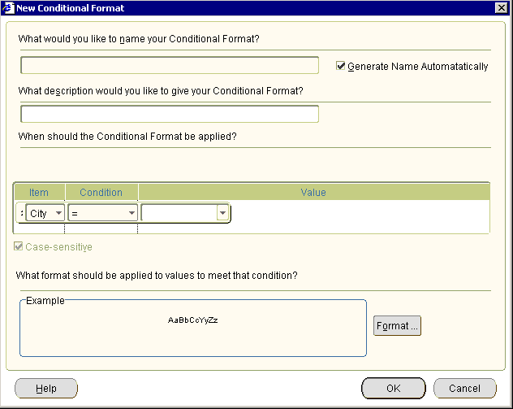The height and width of the screenshot is (409, 513).
Task: Click the New Conditional Format title bar
Action: pos(244,7)
